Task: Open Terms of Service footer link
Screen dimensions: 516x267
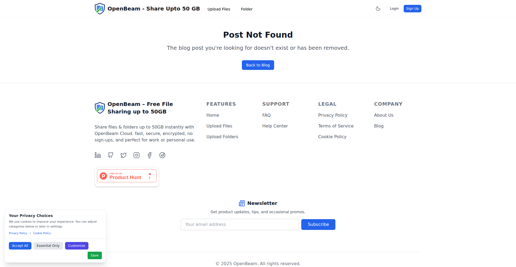Action: (336, 126)
